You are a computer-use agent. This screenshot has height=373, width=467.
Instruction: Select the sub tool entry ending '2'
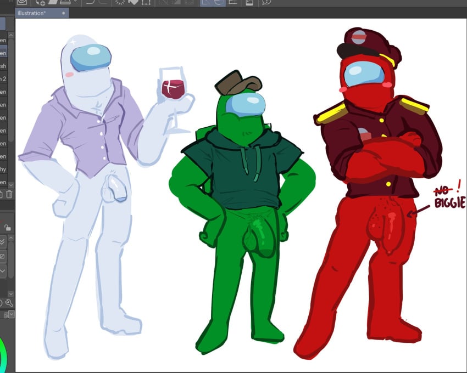tap(3, 79)
